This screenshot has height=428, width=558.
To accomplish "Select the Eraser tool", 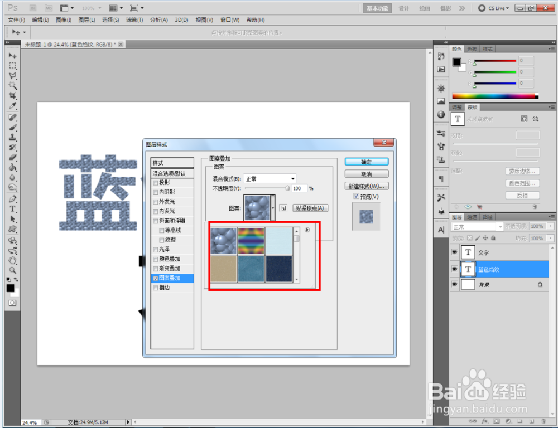I will [x=12, y=157].
